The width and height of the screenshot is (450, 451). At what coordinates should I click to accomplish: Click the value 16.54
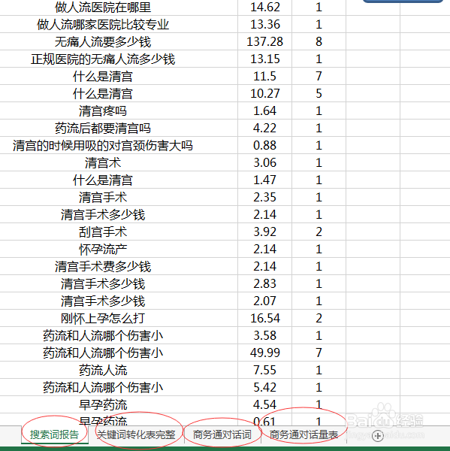tap(265, 318)
